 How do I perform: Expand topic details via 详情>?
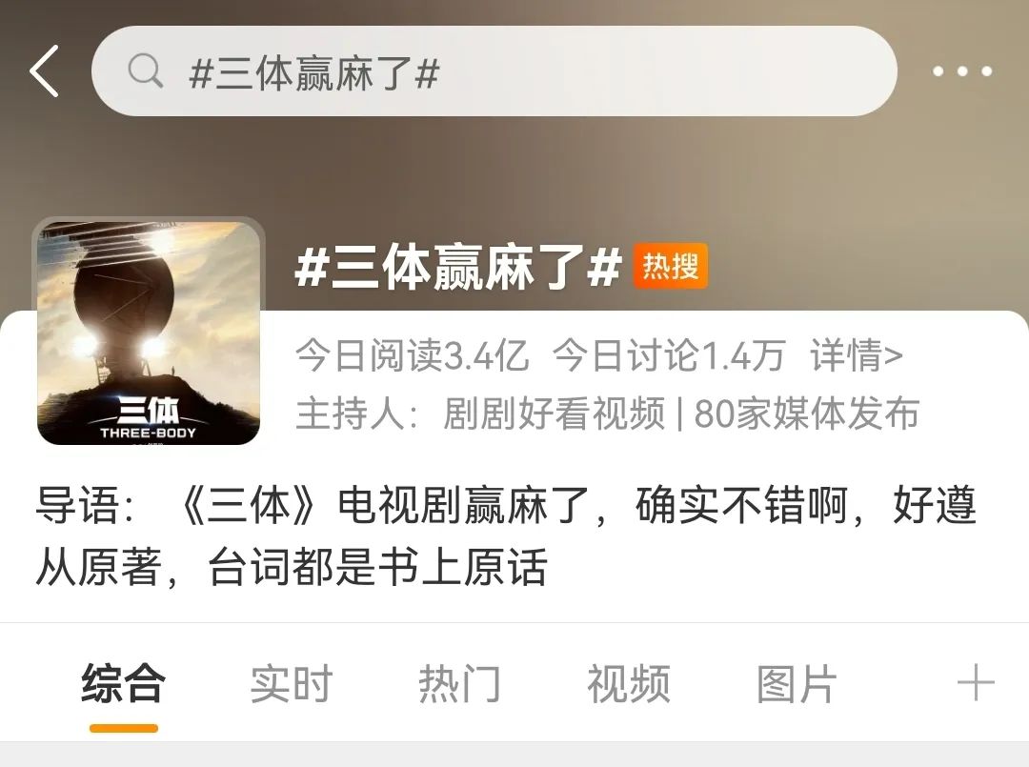[x=857, y=355]
